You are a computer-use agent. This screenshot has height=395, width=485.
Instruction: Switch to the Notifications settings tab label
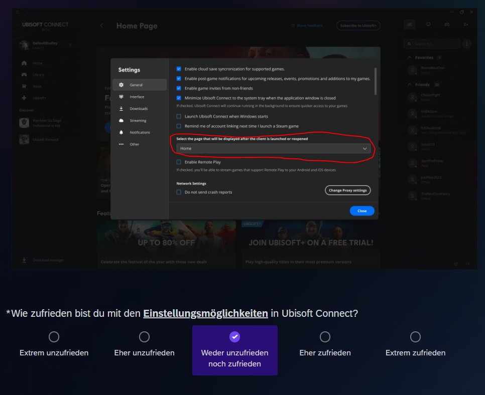click(140, 132)
